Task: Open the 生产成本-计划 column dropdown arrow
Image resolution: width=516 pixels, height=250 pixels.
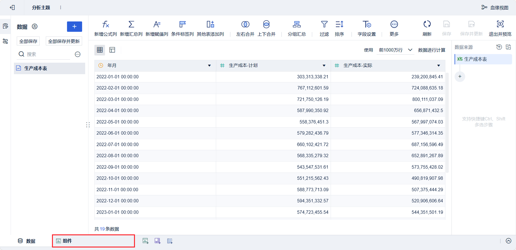Action: point(324,66)
